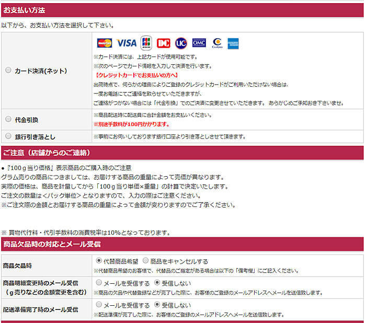
Task: Click the OMC card logo
Action: point(199,43)
